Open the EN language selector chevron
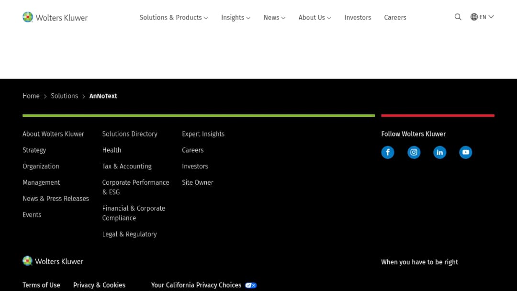Screen dimensions: 517x291 click(491, 17)
